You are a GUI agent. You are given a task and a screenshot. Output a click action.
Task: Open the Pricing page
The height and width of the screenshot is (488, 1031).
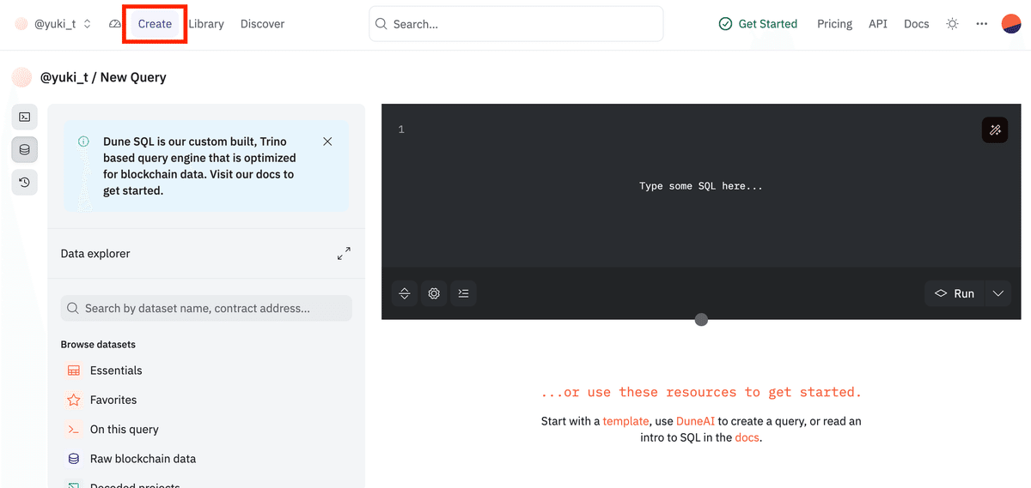834,24
